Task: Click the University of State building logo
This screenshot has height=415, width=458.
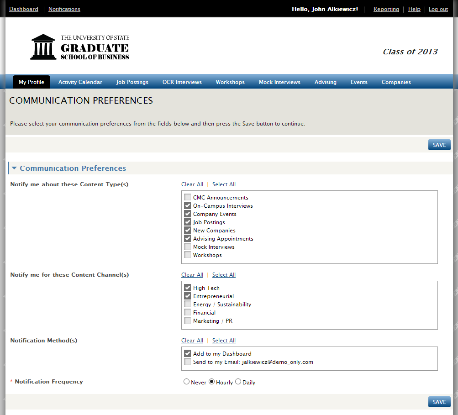Action: point(43,47)
